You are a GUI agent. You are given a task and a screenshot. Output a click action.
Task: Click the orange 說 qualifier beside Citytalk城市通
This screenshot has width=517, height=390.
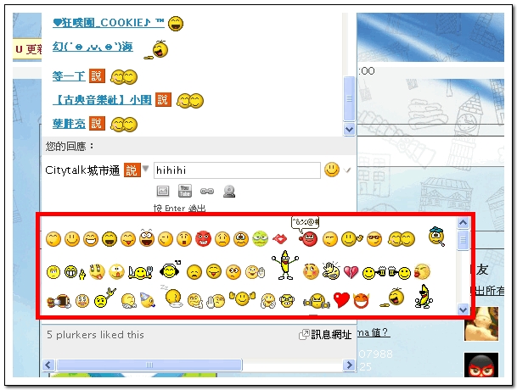point(132,170)
